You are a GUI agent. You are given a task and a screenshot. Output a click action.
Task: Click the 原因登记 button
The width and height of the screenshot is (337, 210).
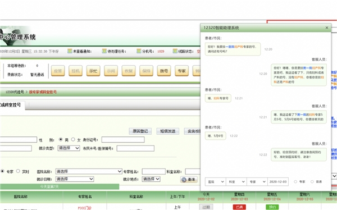[x=140, y=131]
